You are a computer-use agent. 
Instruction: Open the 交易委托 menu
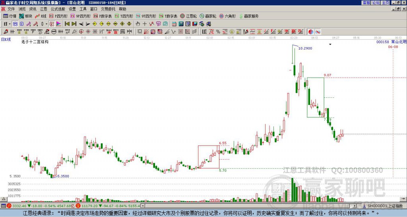(x=108, y=9)
